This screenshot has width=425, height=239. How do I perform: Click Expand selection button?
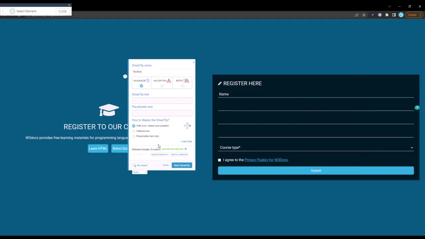[x=160, y=154]
